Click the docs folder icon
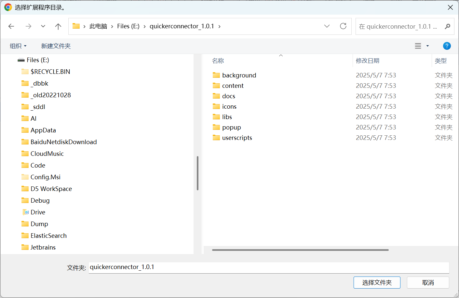Viewport: 459px width, 298px height. [216, 96]
